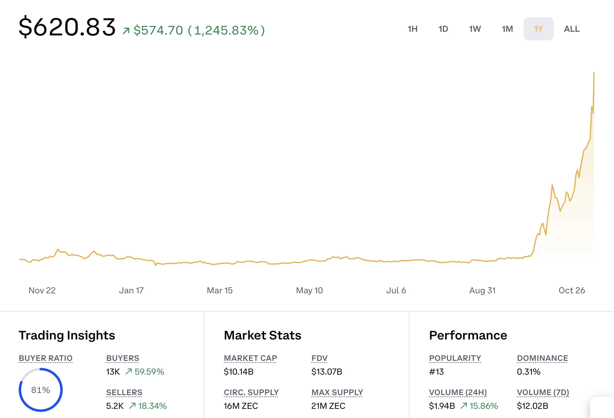Open the BUYER RATIO tooltip label
The image size is (614, 418).
[x=46, y=358]
